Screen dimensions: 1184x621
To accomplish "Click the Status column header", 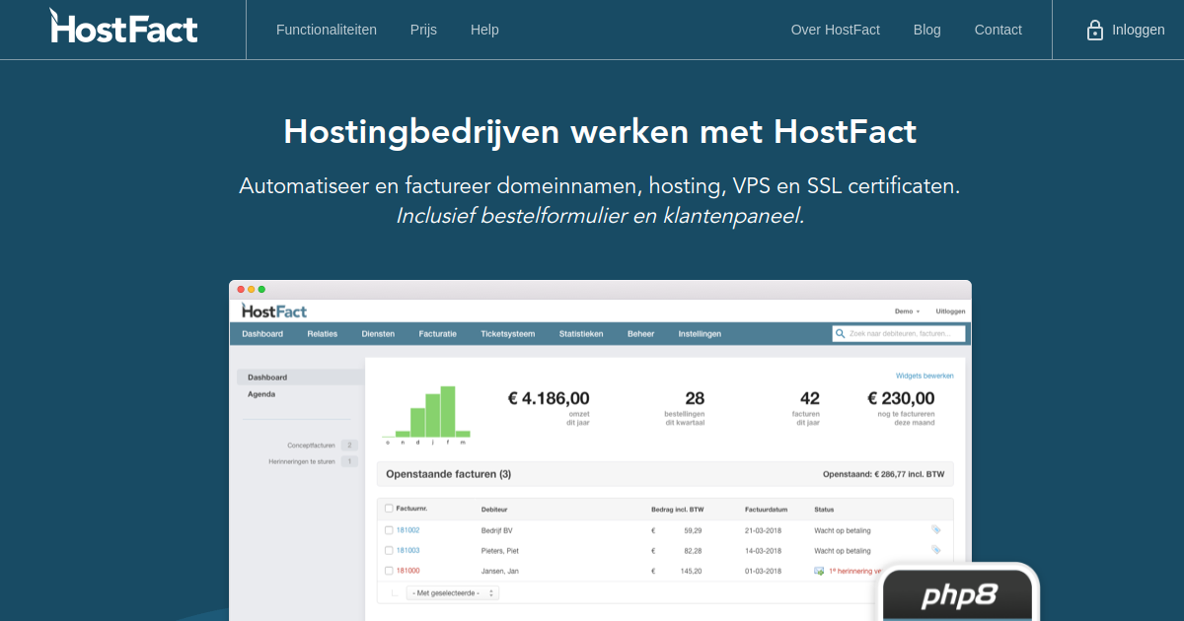I will tap(824, 509).
